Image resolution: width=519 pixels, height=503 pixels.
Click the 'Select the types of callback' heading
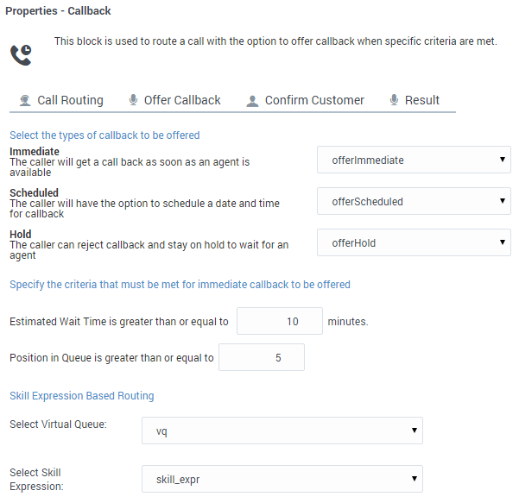coord(104,135)
